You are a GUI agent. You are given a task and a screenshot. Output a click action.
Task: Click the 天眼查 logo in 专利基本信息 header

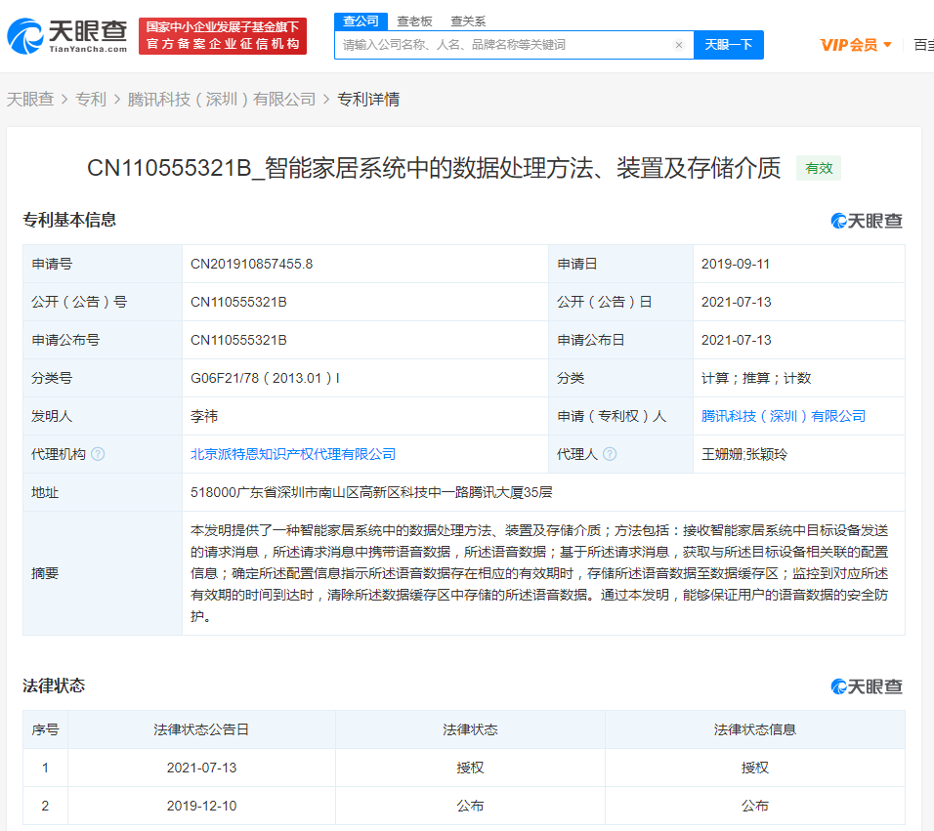pos(866,221)
